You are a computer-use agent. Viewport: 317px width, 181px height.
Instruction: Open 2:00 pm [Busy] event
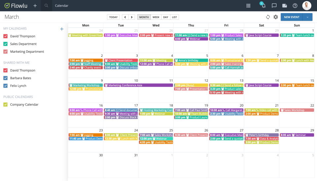(191, 85)
